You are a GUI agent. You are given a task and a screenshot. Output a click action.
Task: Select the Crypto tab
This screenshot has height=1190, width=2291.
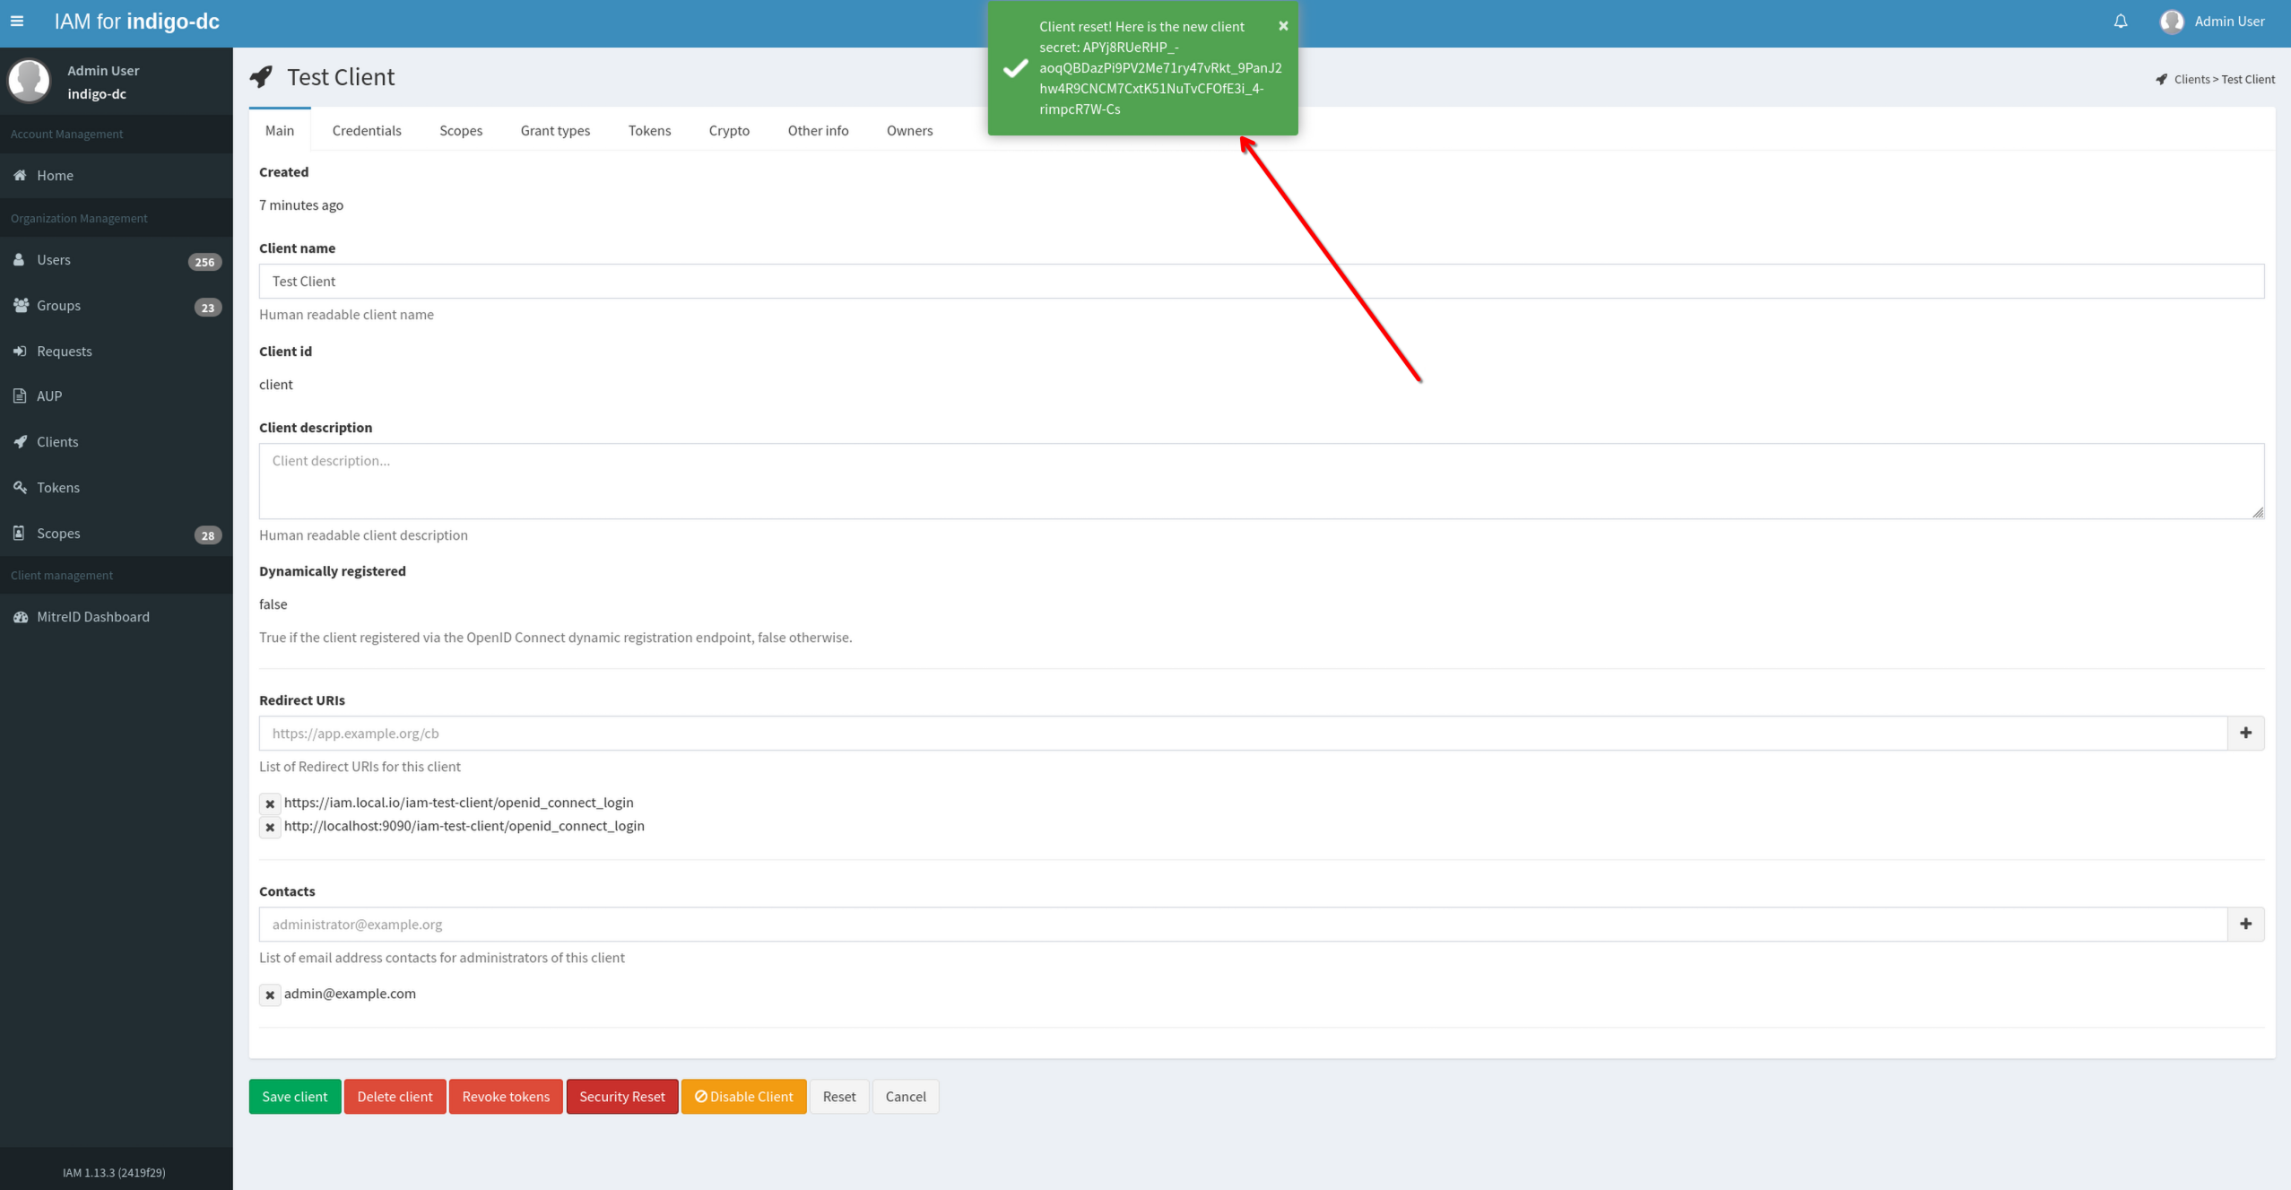coord(729,130)
